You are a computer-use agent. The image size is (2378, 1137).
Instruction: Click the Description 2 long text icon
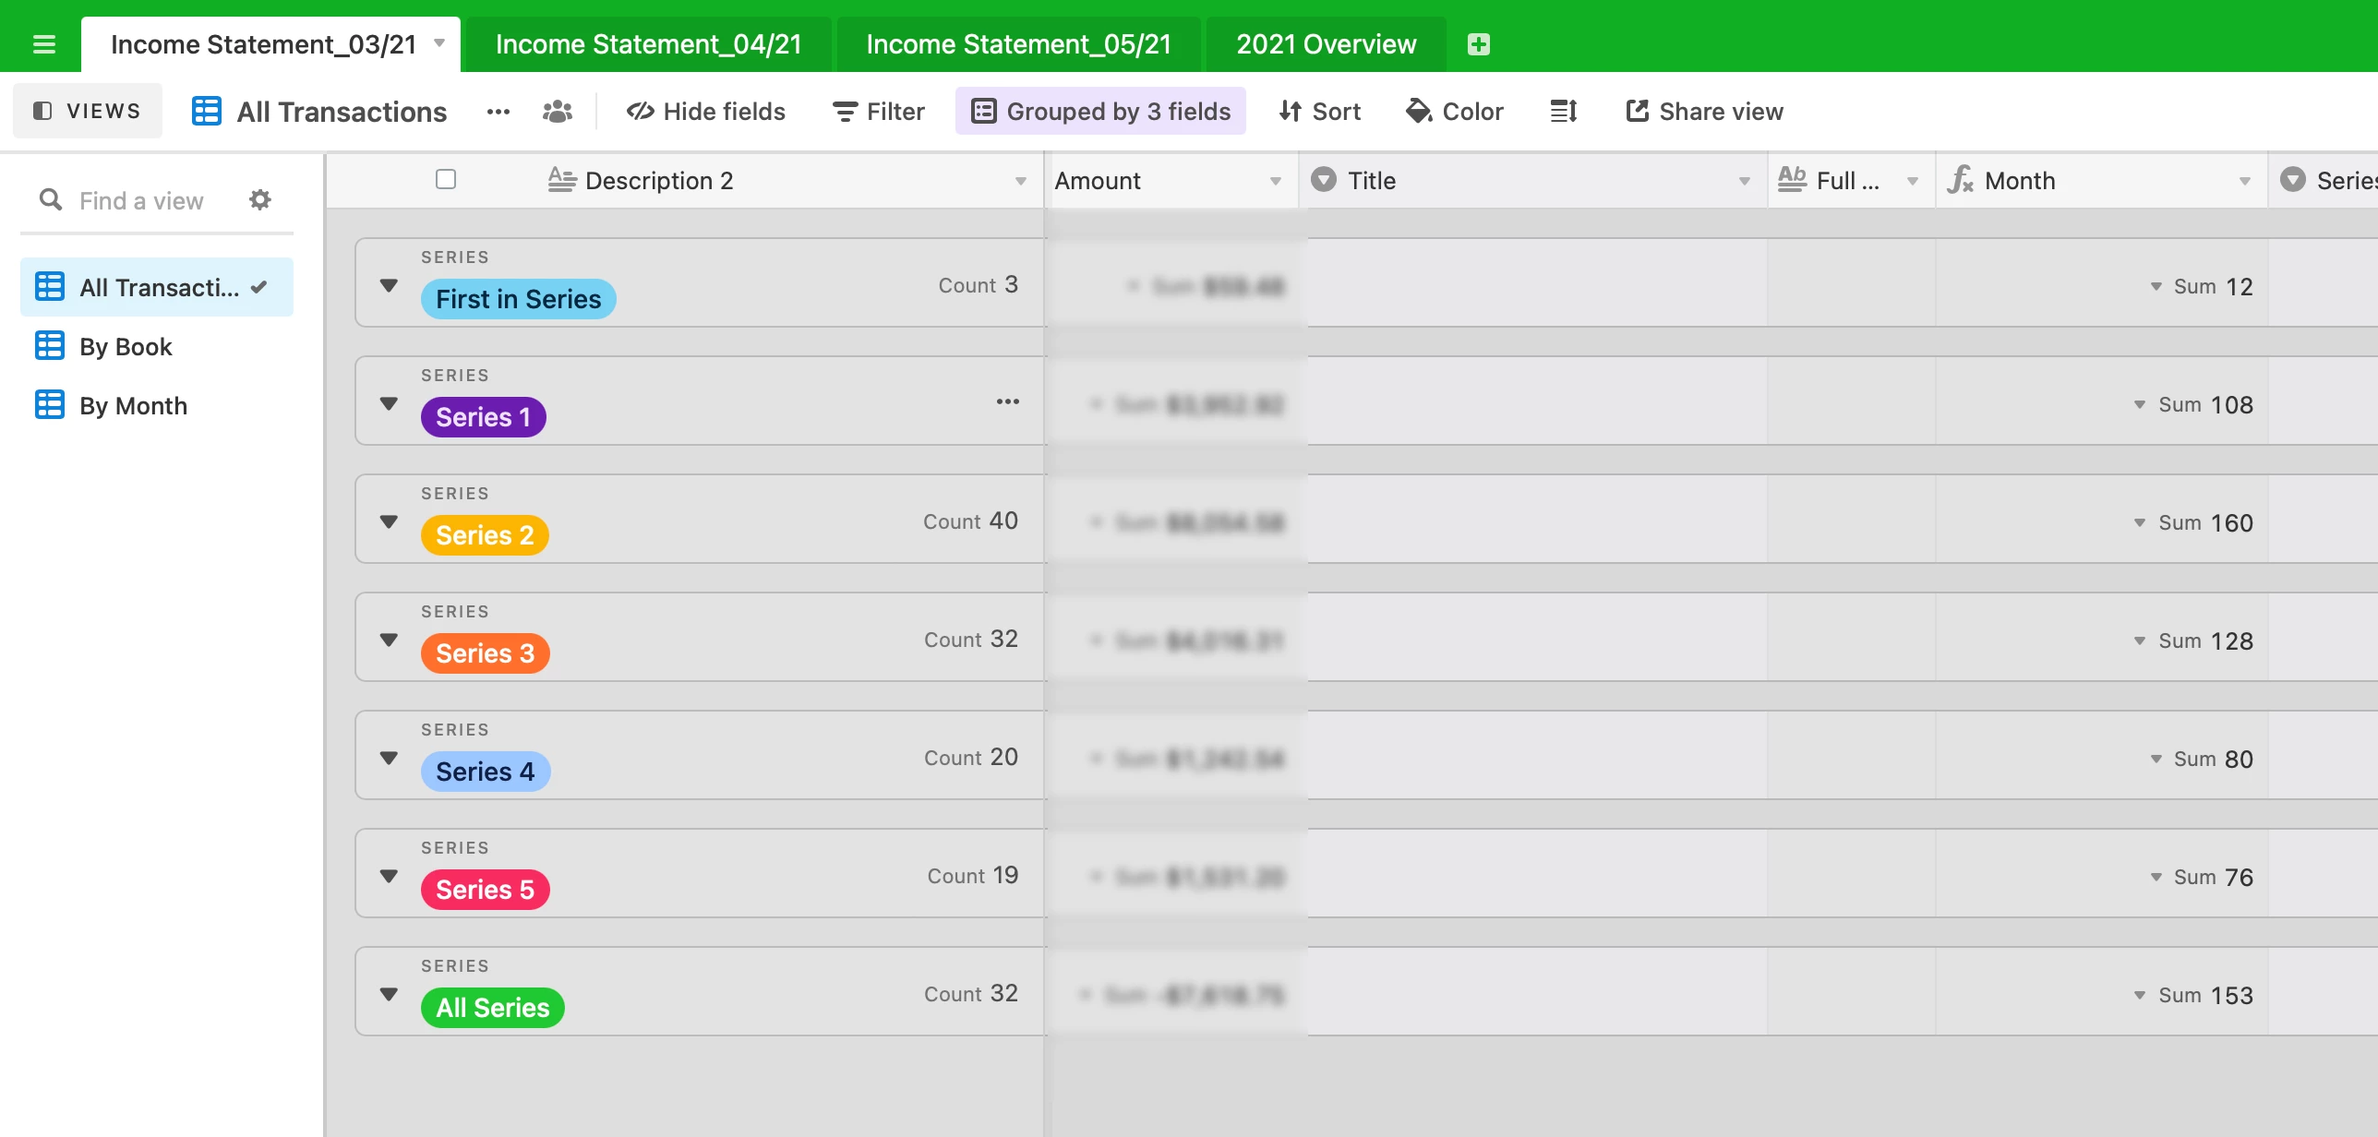tap(561, 179)
